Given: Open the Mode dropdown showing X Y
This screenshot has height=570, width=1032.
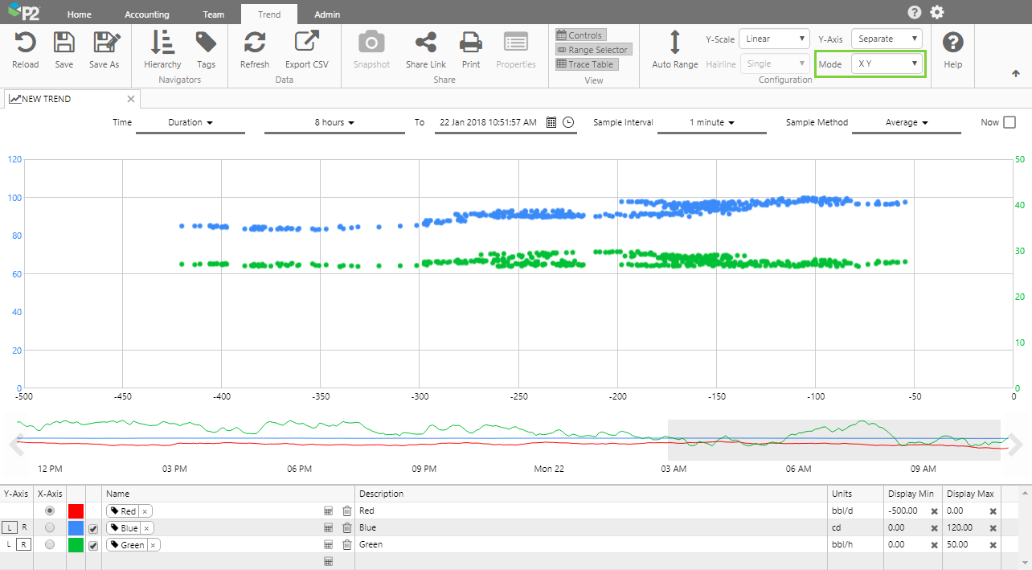Looking at the screenshot, I should point(887,64).
